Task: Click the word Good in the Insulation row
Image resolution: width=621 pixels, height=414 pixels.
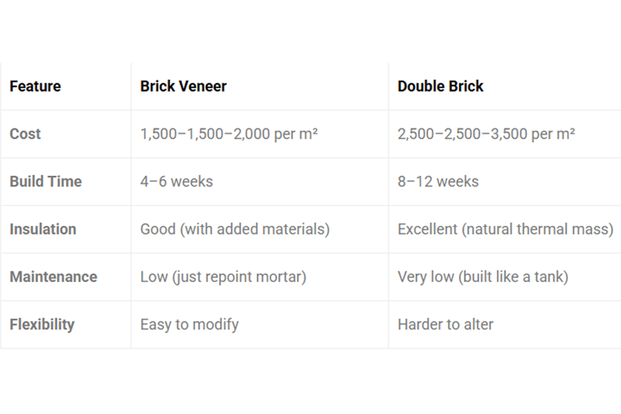Action: (x=158, y=229)
